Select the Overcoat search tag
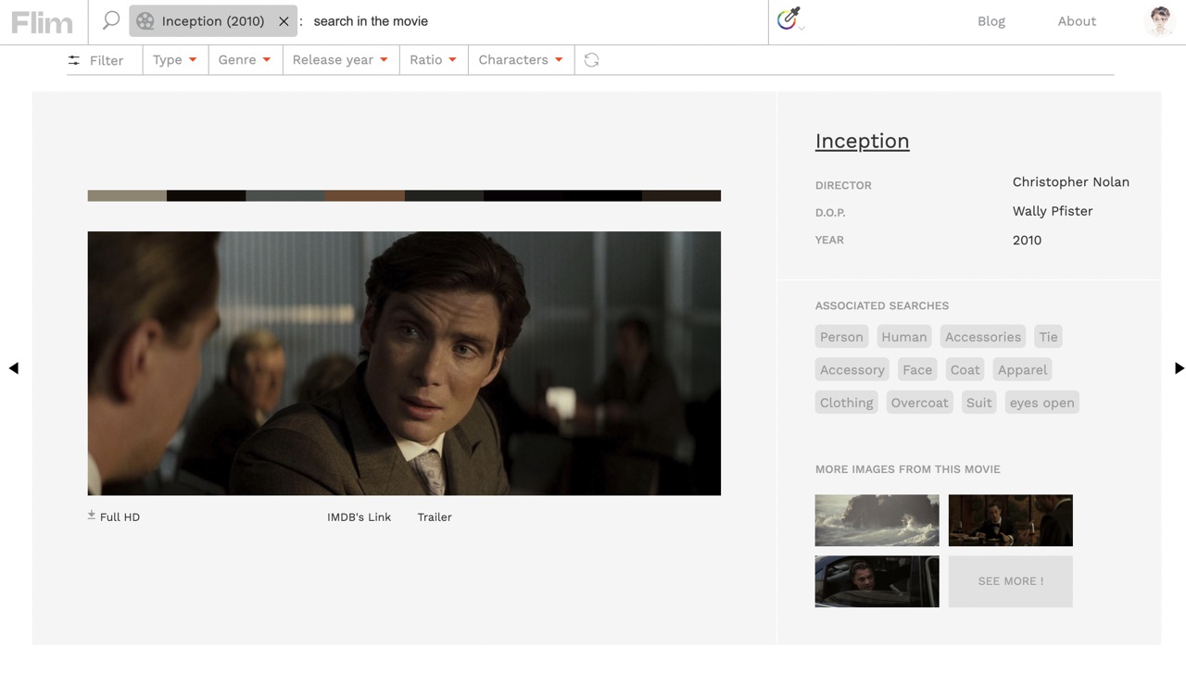The height and width of the screenshot is (696, 1186). click(x=919, y=403)
